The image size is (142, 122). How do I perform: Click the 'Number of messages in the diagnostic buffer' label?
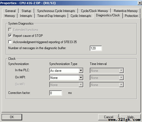click(37, 48)
